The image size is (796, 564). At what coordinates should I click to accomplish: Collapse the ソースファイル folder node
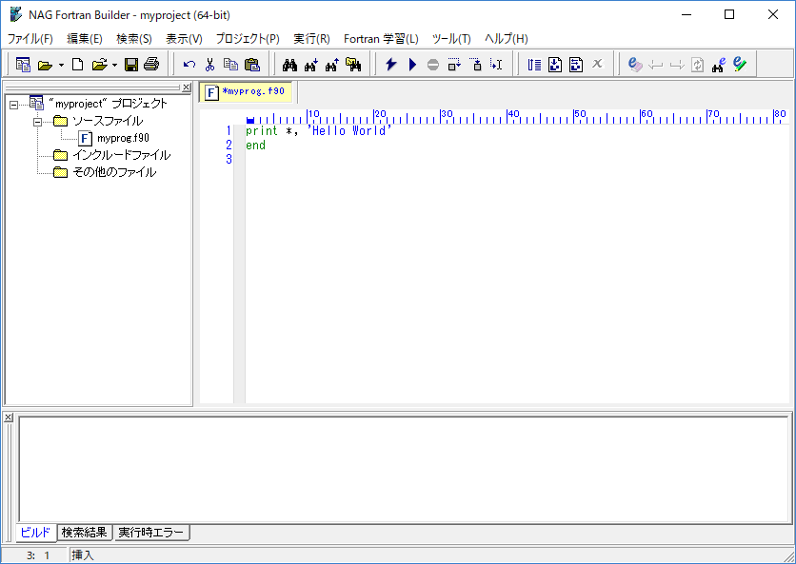(37, 121)
